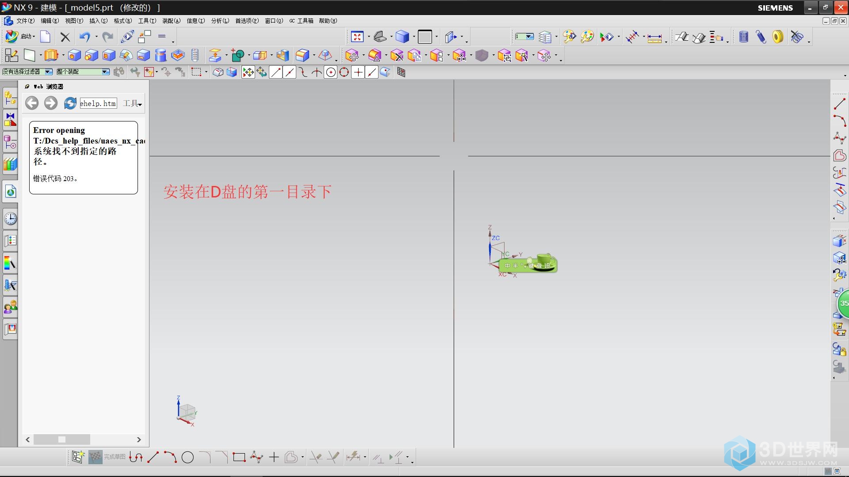This screenshot has width=849, height=477.
Task: Click the Fit view icon
Action: pos(357,37)
